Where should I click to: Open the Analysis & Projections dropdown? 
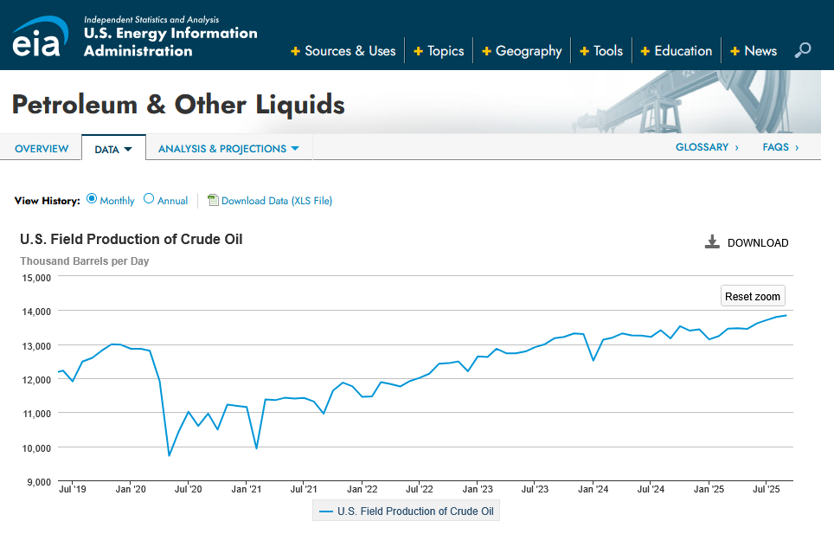coord(228,149)
